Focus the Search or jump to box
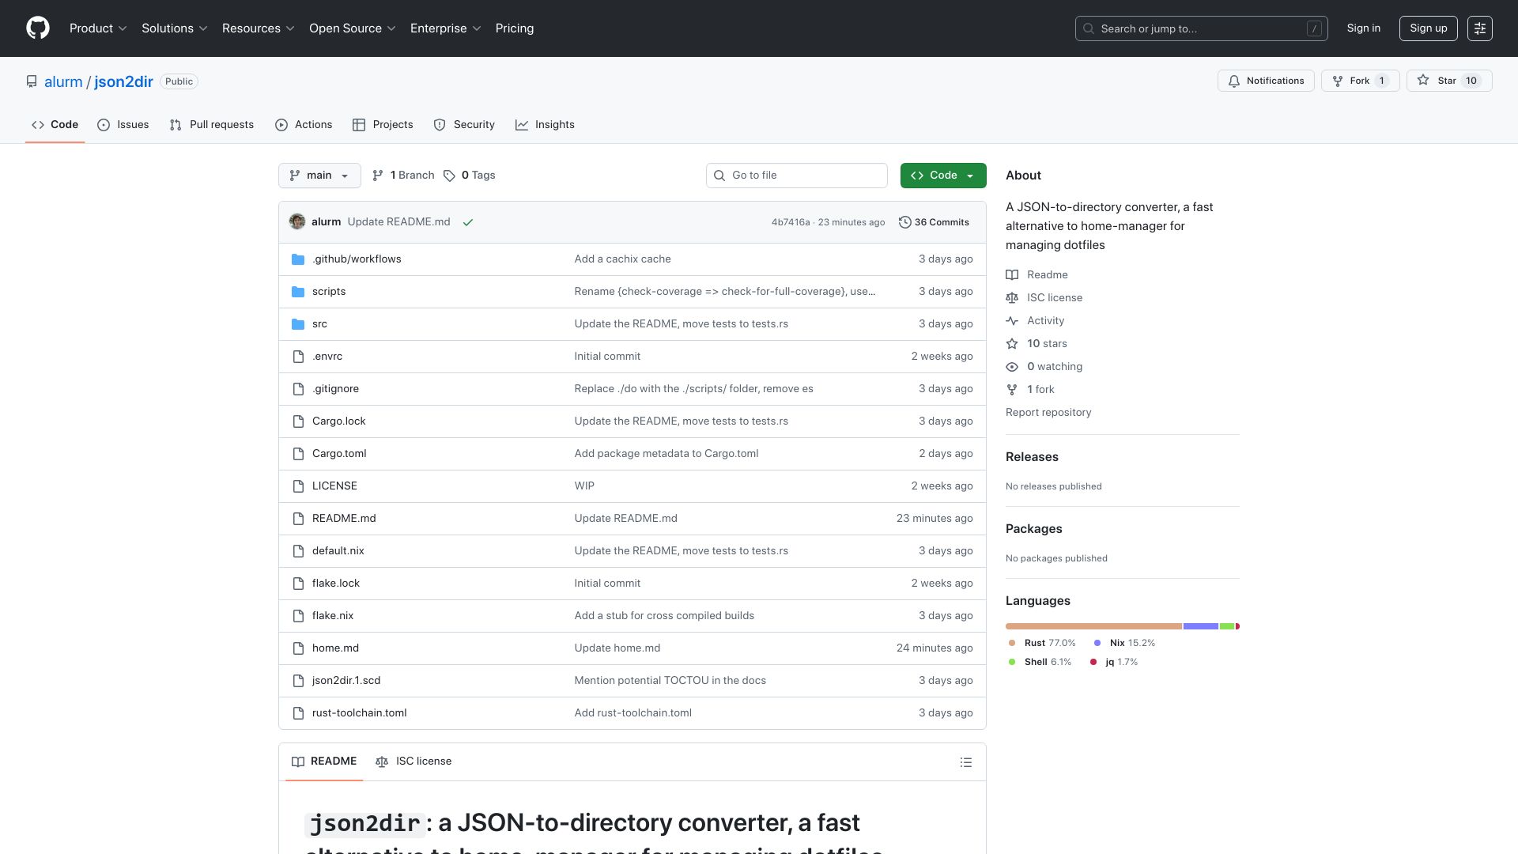Image resolution: width=1518 pixels, height=854 pixels. point(1202,28)
